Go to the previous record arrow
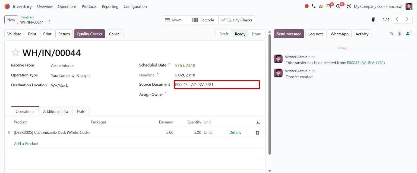 tap(397, 19)
